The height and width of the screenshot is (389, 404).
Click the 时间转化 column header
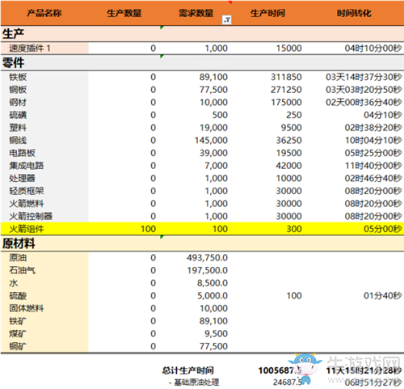pos(354,13)
